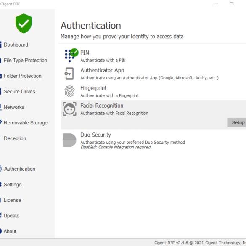Select the Authenticator App title

pos(102,71)
